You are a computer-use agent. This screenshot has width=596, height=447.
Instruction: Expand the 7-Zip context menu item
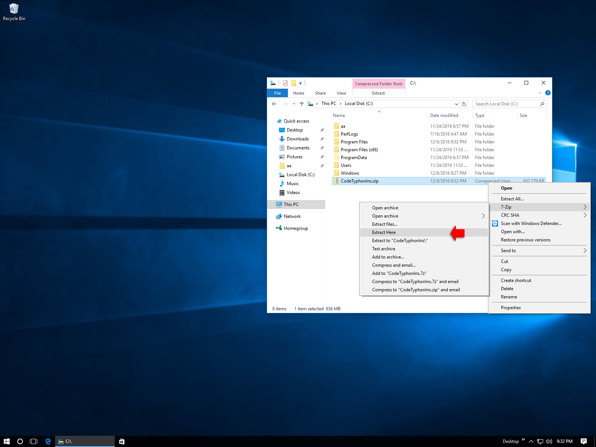(539, 207)
